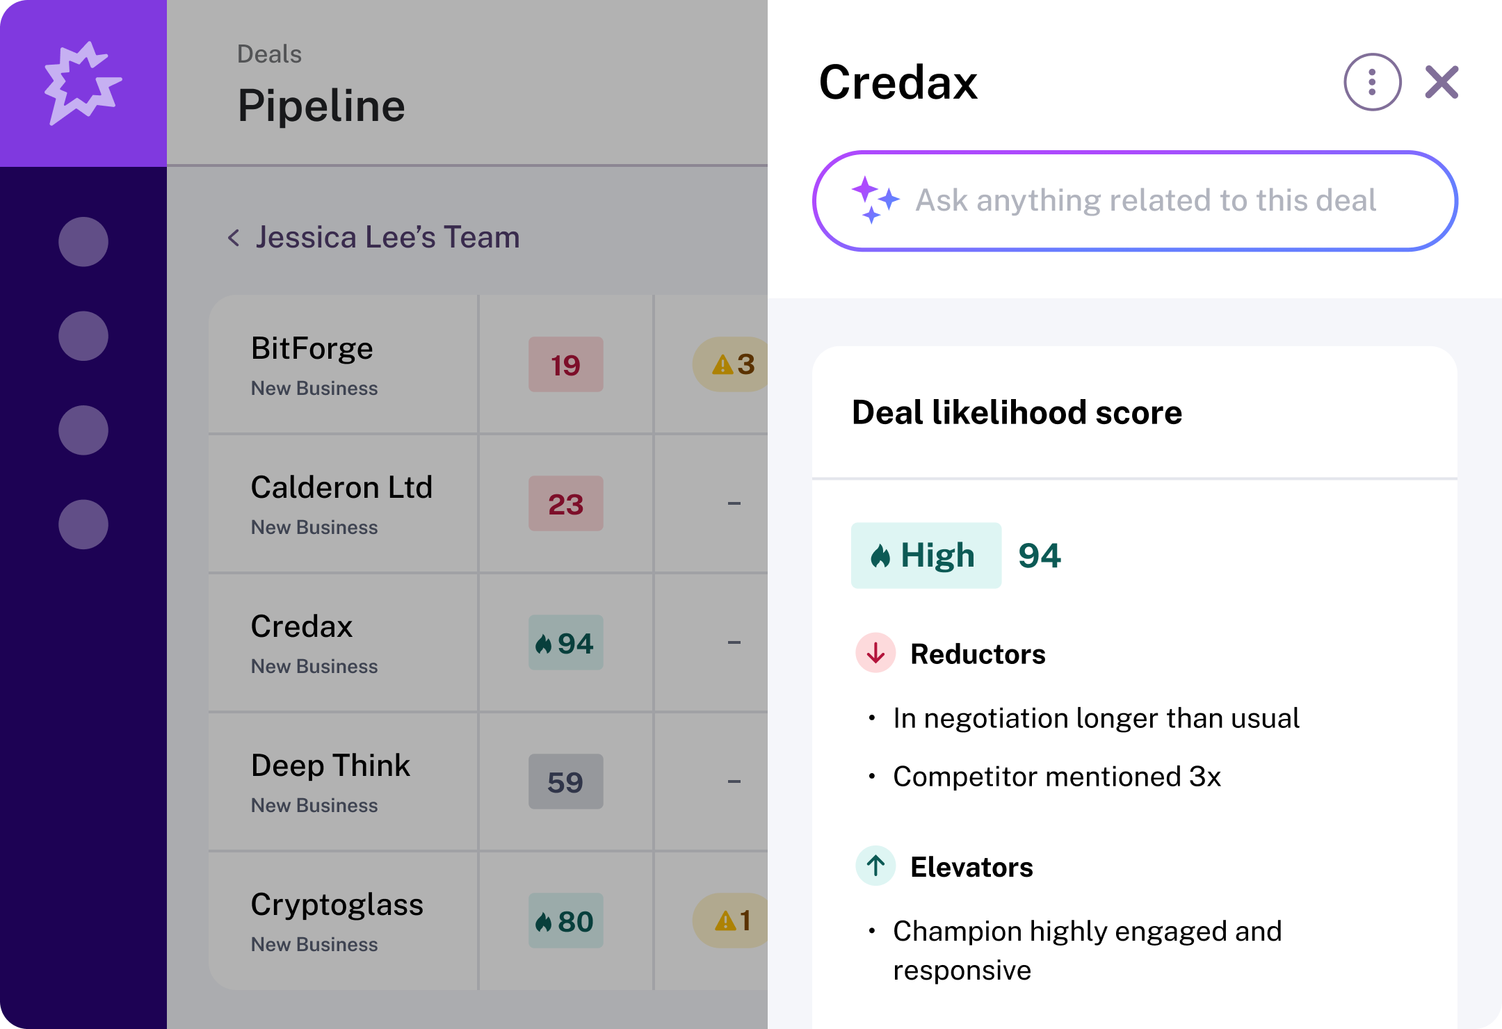This screenshot has height=1029, width=1502.
Task: Click the green Elevators up-arrow icon
Action: point(875,866)
